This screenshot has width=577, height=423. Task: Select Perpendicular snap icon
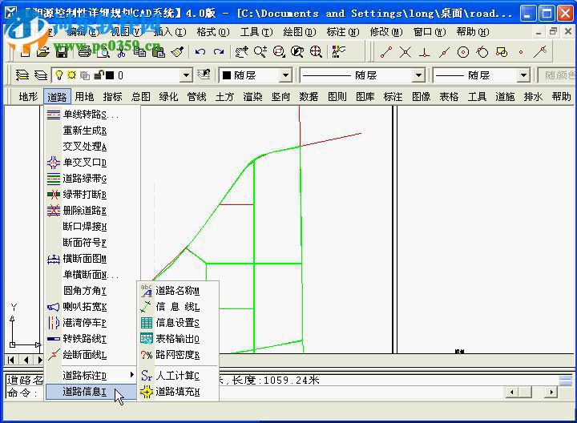tap(425, 52)
